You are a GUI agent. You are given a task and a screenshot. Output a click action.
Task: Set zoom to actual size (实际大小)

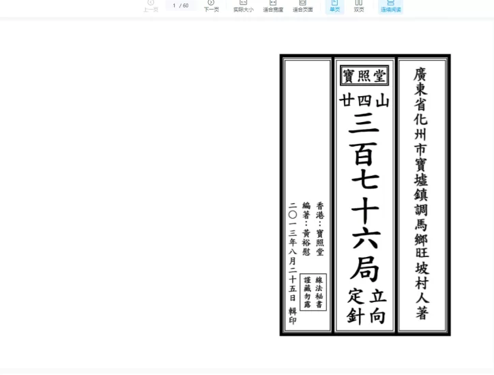click(243, 5)
